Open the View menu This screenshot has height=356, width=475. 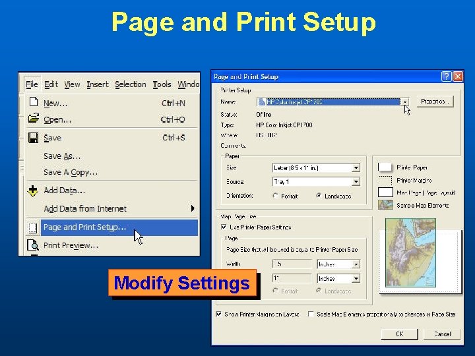coord(72,84)
